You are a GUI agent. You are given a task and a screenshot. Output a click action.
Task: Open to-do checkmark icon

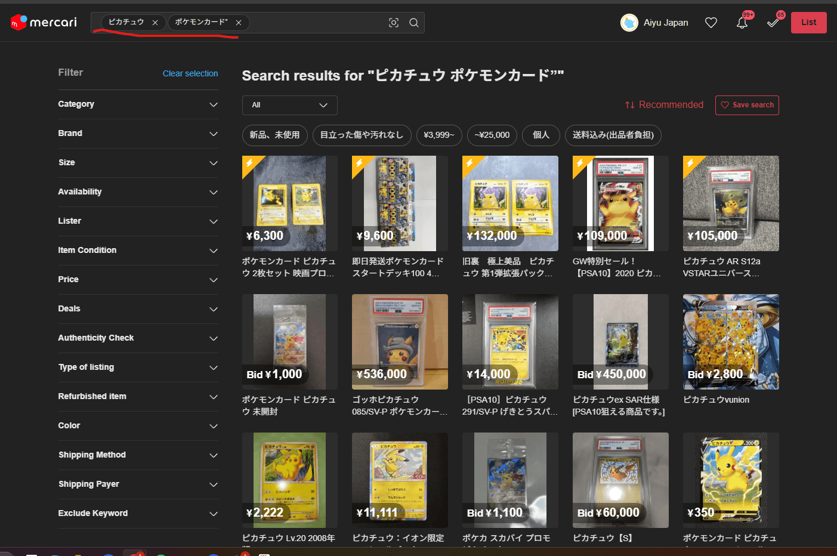pos(773,23)
